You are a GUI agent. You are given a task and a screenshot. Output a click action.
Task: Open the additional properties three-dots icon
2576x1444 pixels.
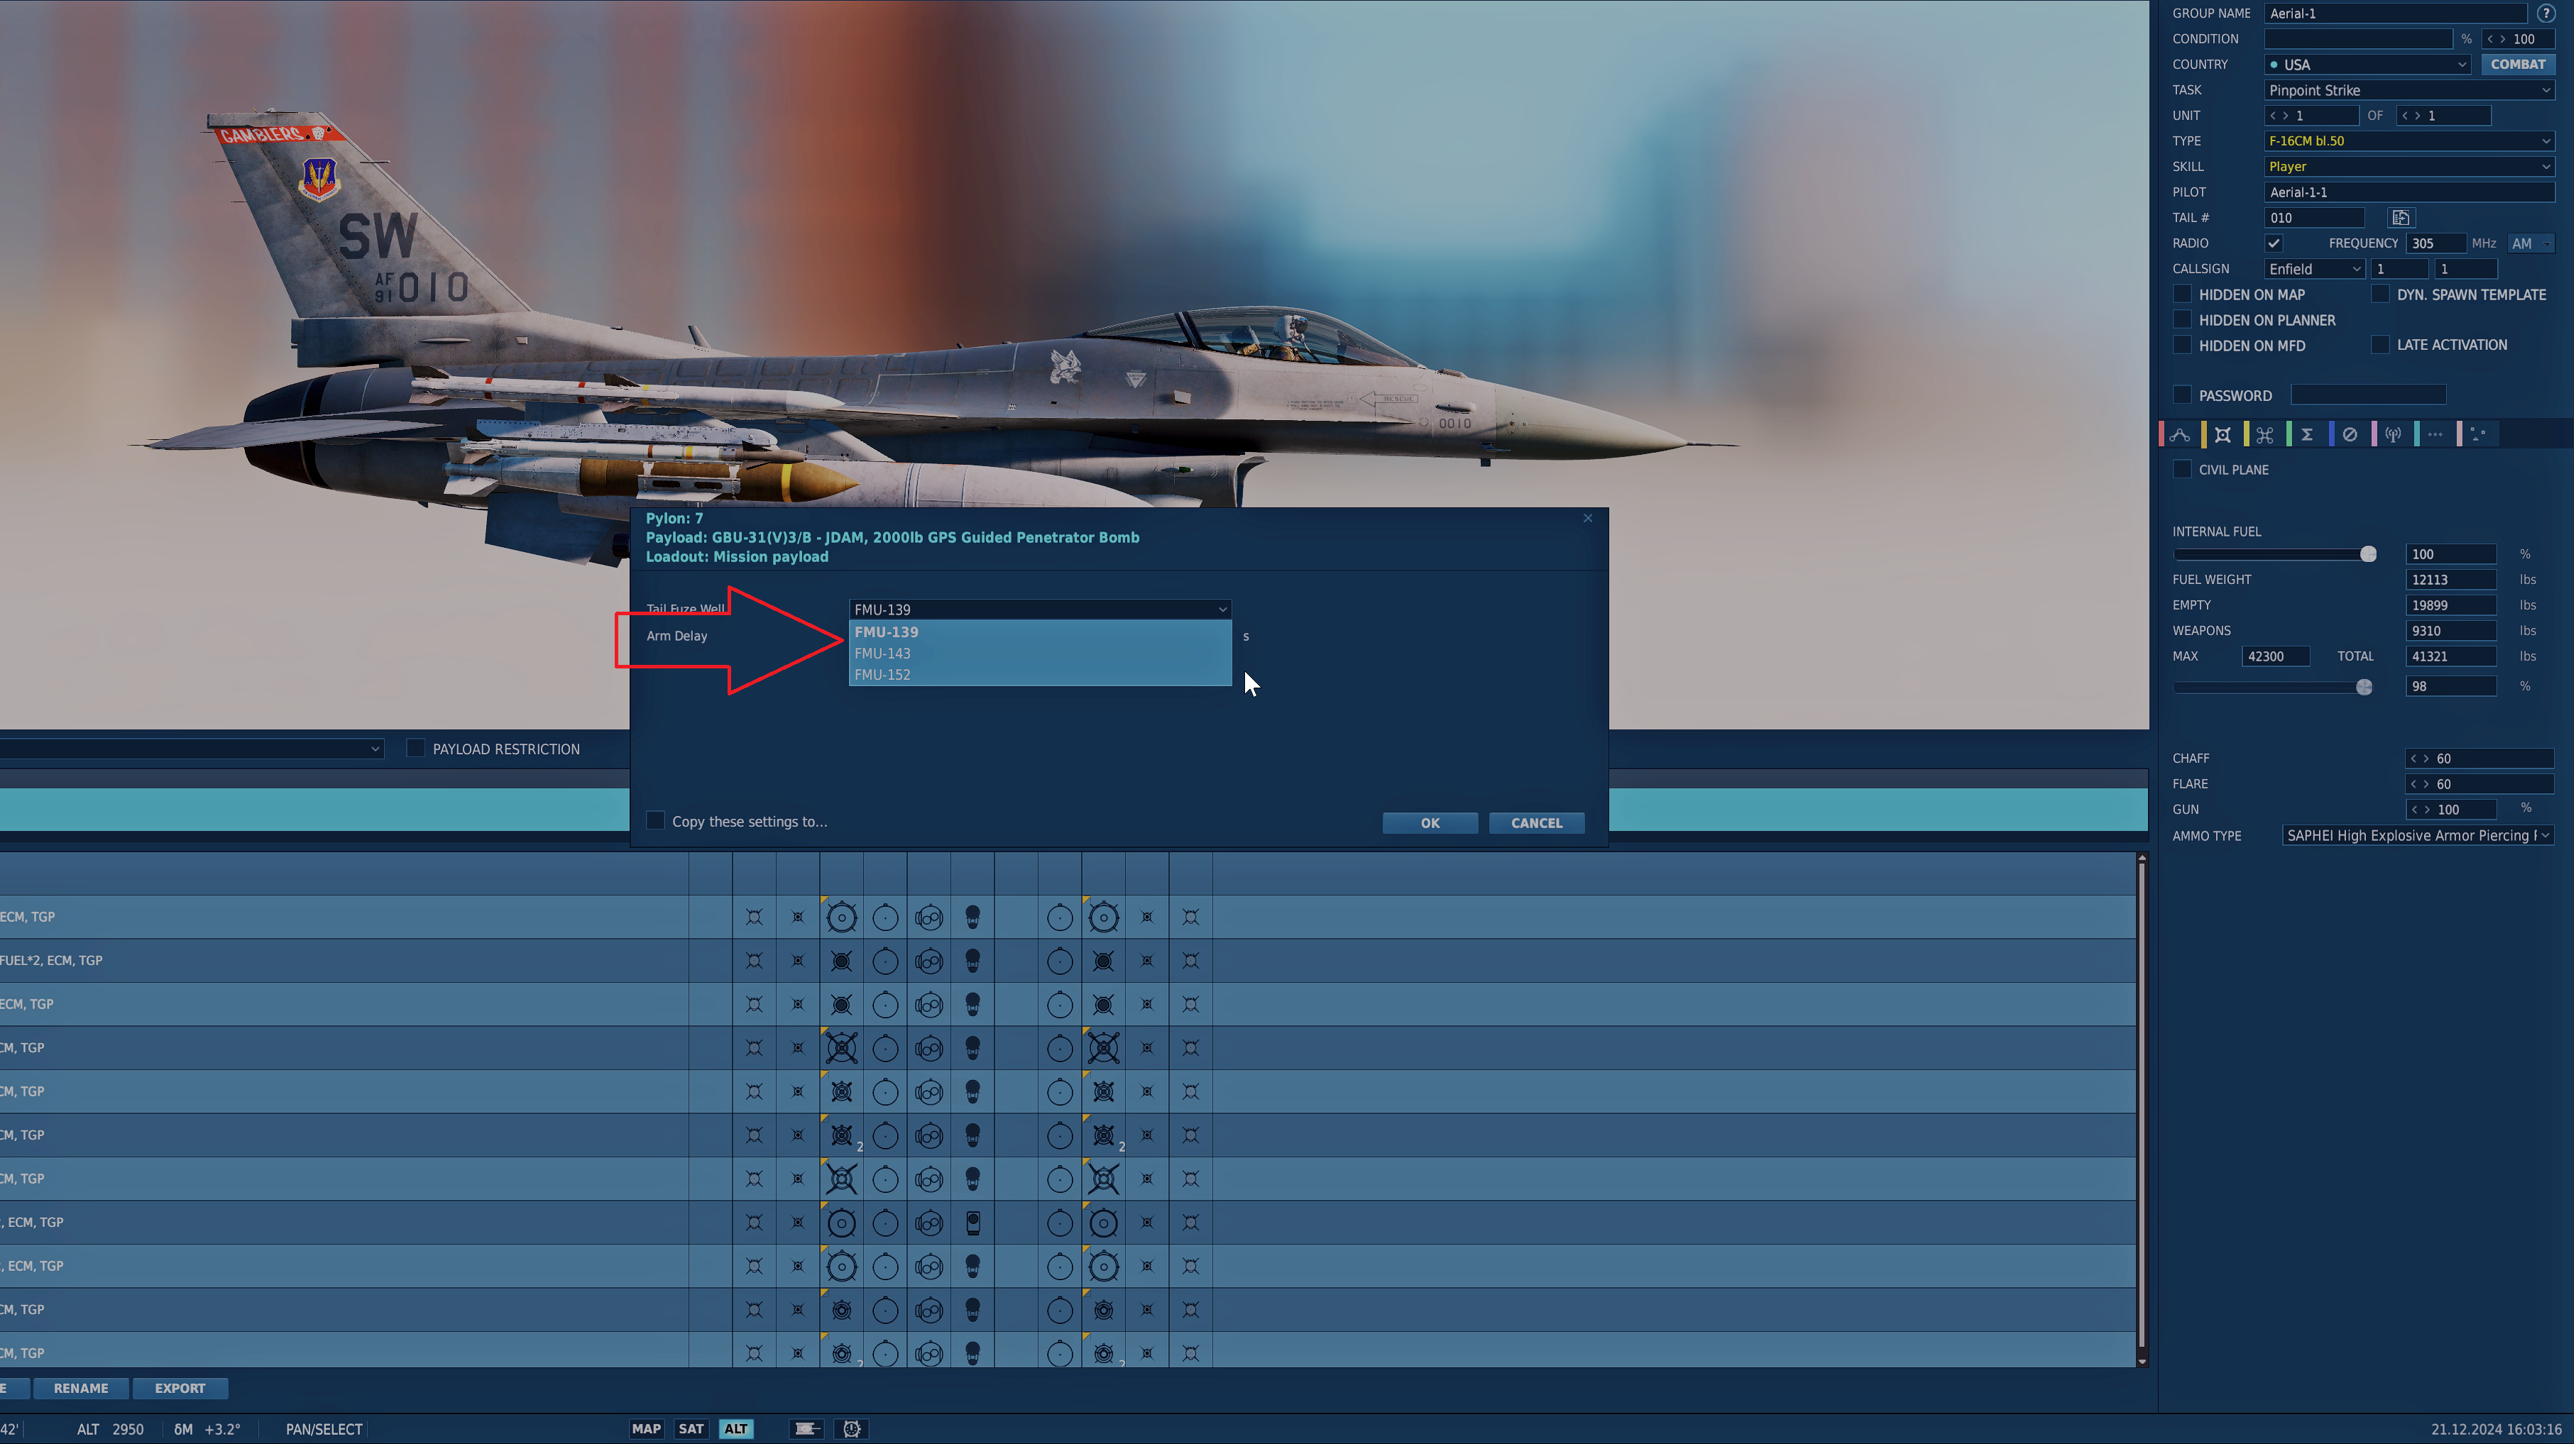(2435, 435)
